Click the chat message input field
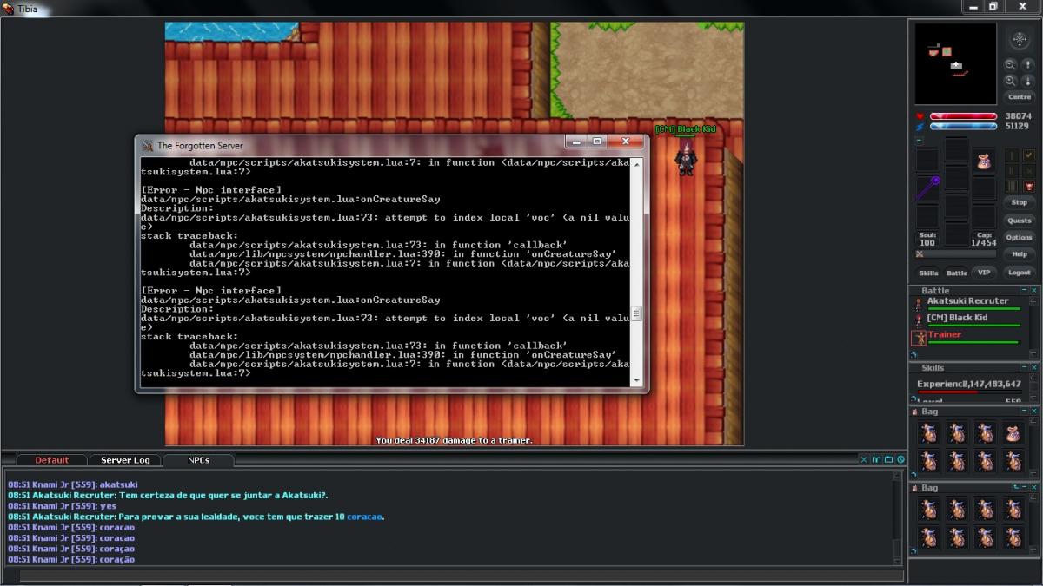Viewport: 1043px width, 586px height. click(461, 576)
